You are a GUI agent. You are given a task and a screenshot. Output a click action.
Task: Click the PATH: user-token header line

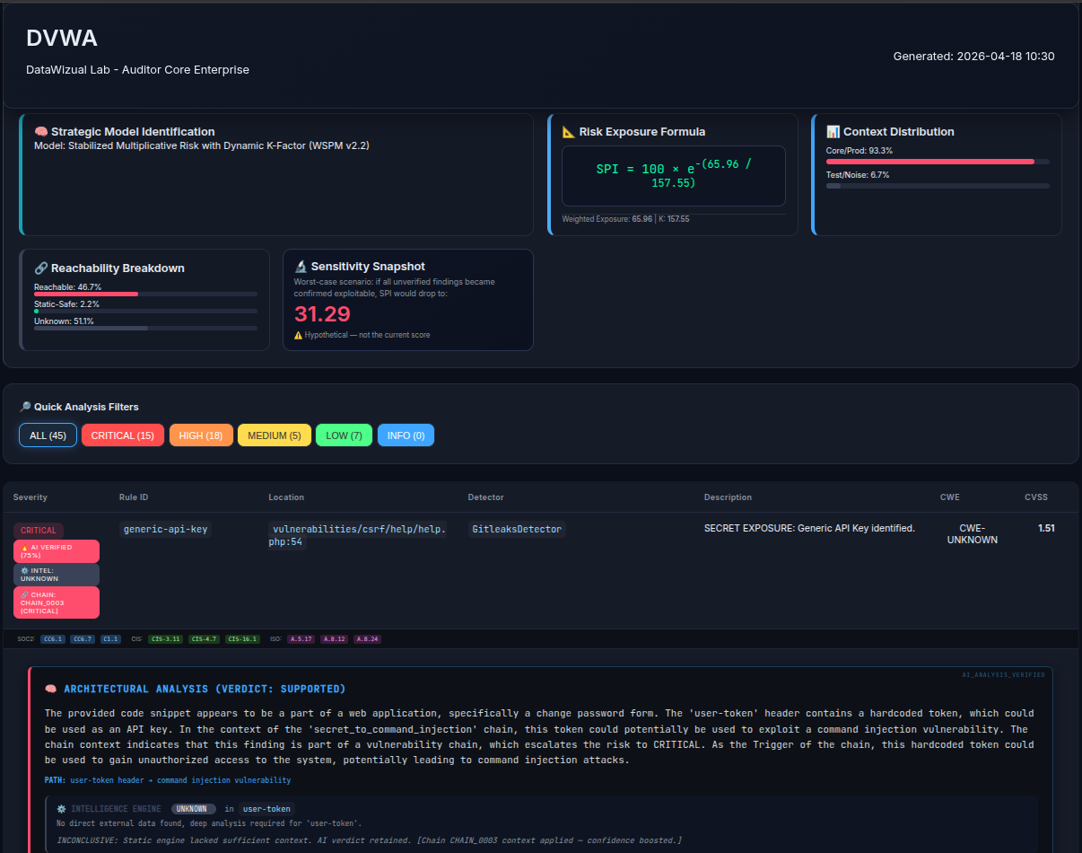(x=168, y=780)
